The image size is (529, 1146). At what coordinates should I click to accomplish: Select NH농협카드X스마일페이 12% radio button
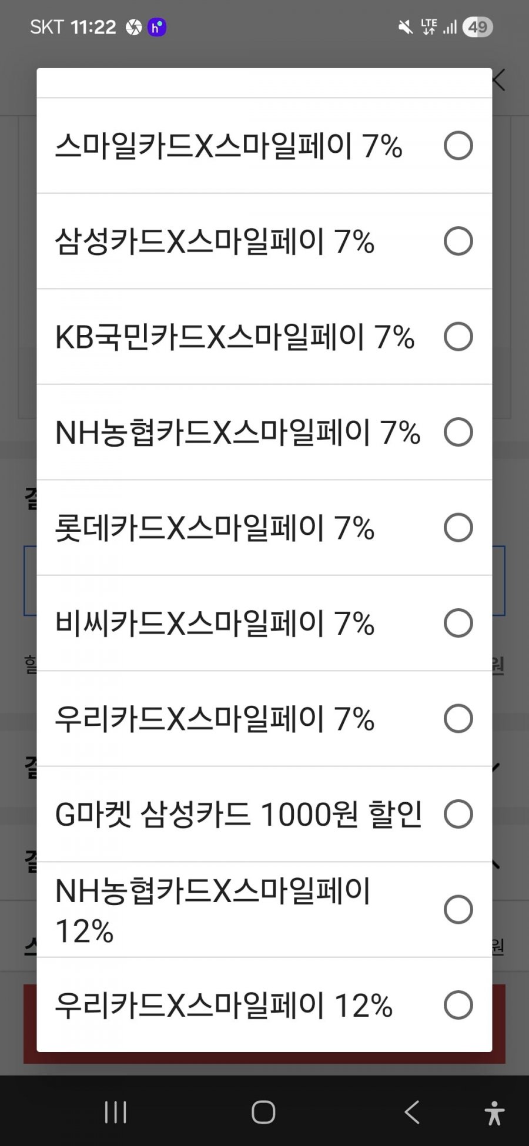[458, 910]
